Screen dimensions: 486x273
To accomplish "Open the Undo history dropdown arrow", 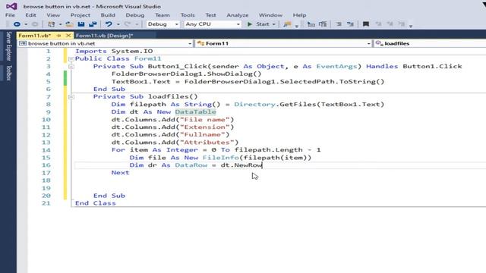I will click(118, 24).
